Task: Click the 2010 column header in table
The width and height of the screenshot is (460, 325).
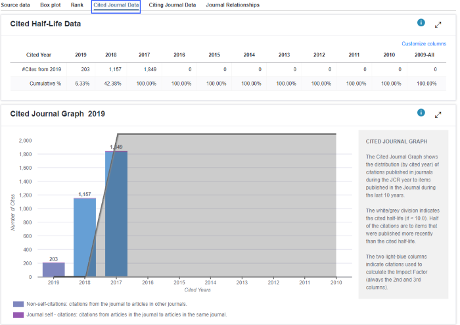Action: point(389,55)
